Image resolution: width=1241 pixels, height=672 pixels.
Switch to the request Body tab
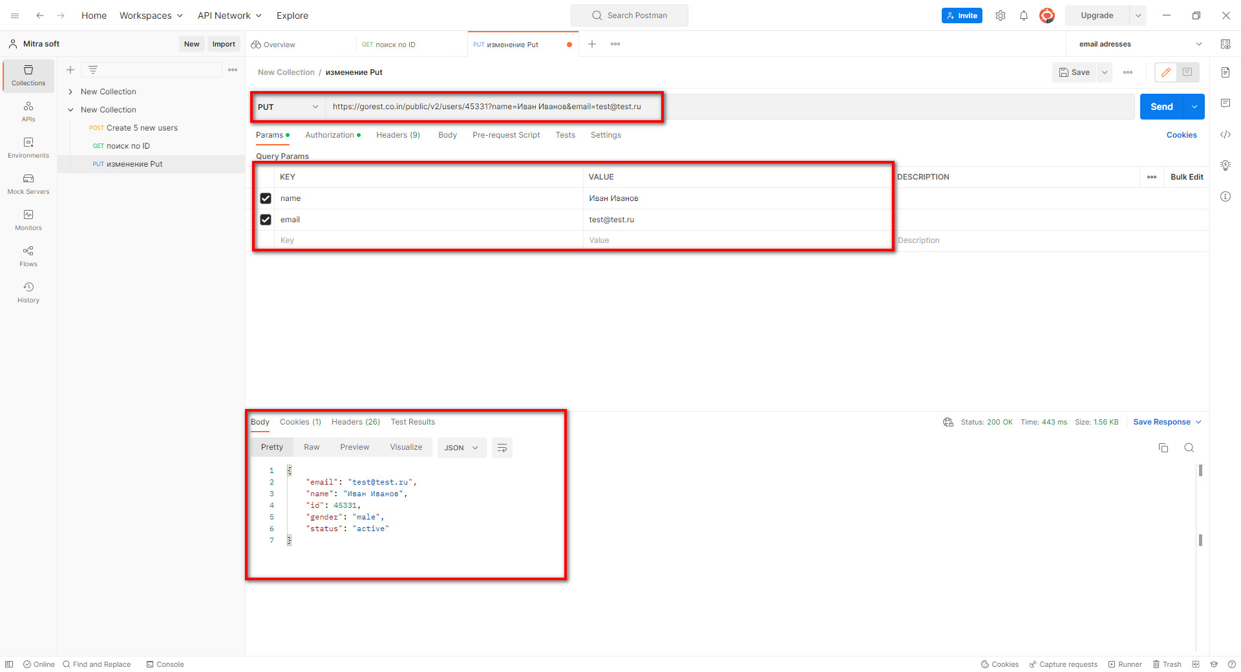click(447, 135)
